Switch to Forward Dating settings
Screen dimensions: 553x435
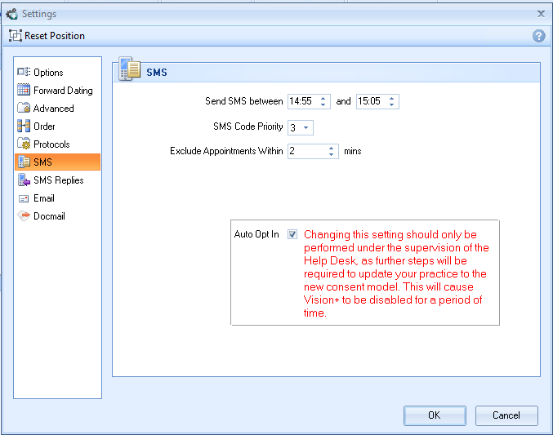[x=57, y=91]
